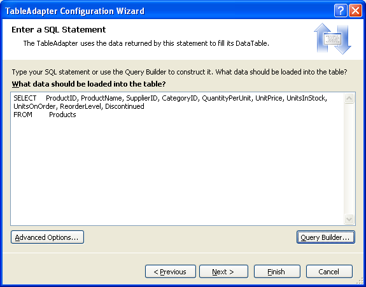Place cursor in empty SQL statement area
The height and width of the screenshot is (287, 366).
178,171
